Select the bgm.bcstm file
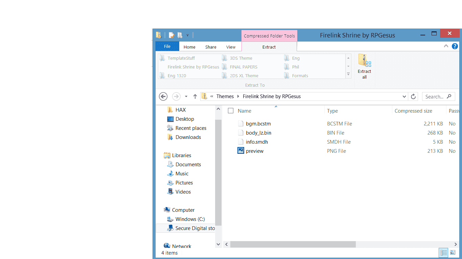 (x=258, y=124)
